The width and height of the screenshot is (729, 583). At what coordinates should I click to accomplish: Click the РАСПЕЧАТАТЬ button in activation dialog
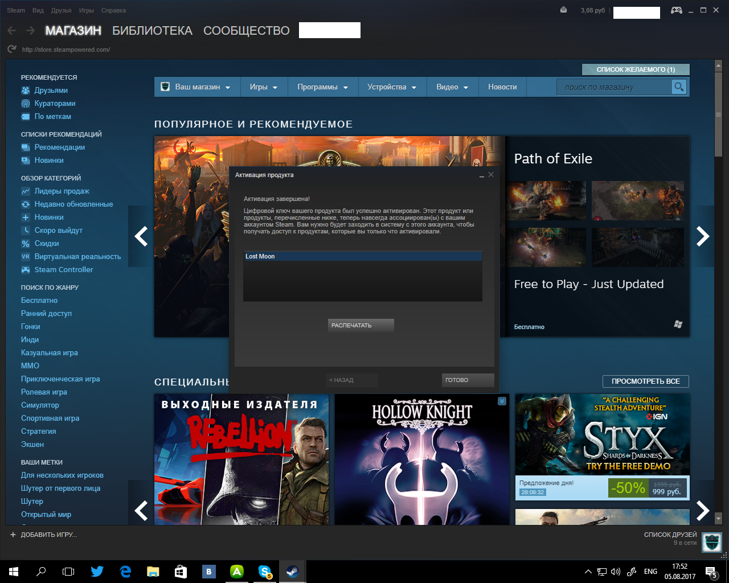point(361,325)
